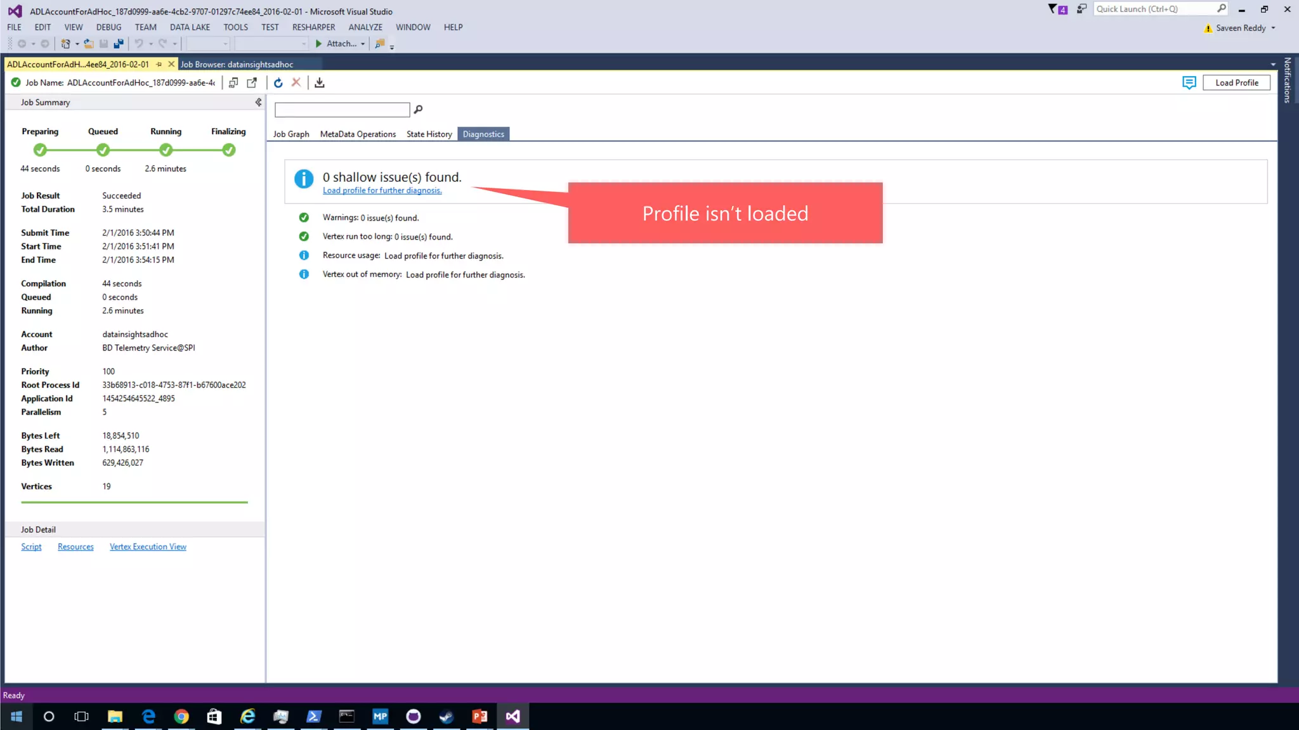Open the Notifications side tab
1299x730 pixels.
(1287, 80)
